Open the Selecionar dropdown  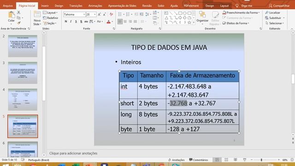pos(275,23)
